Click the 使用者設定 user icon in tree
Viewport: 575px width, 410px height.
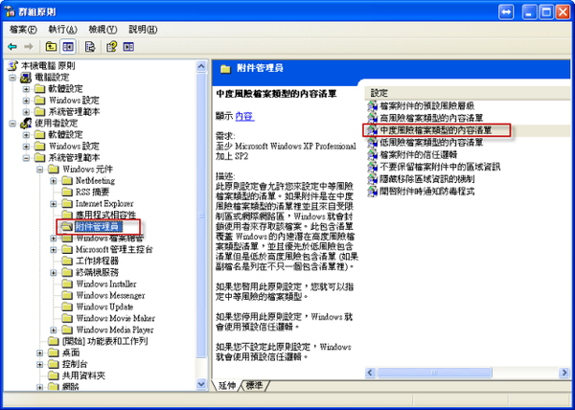pos(26,124)
